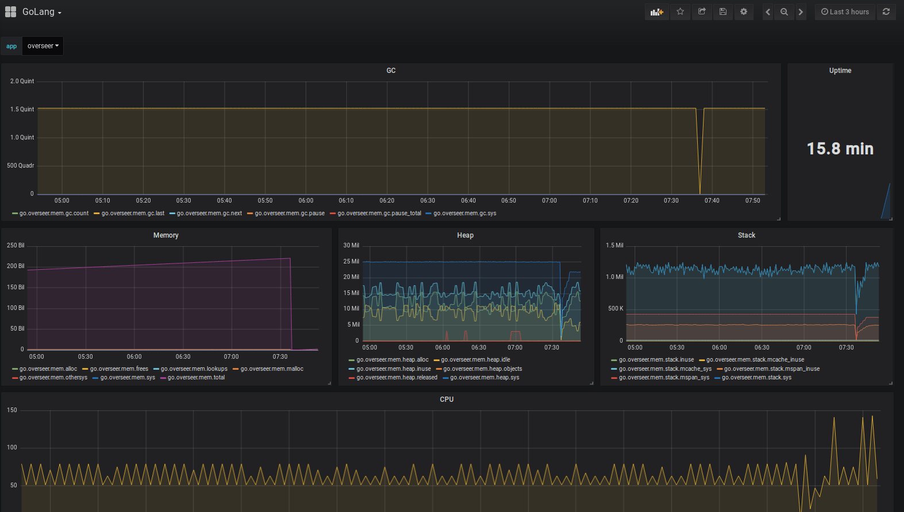The width and height of the screenshot is (904, 512).
Task: Click the Uptime panel title
Action: tap(840, 71)
